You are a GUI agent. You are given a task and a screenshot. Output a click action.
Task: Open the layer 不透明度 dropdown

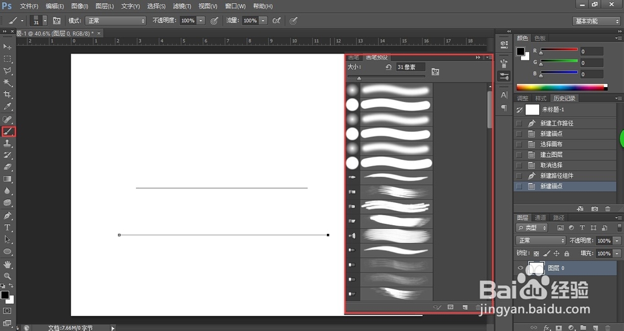click(617, 241)
